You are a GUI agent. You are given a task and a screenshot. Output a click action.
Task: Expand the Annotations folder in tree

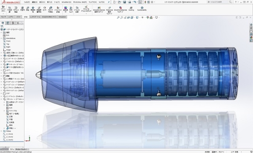click(x=1, y=38)
